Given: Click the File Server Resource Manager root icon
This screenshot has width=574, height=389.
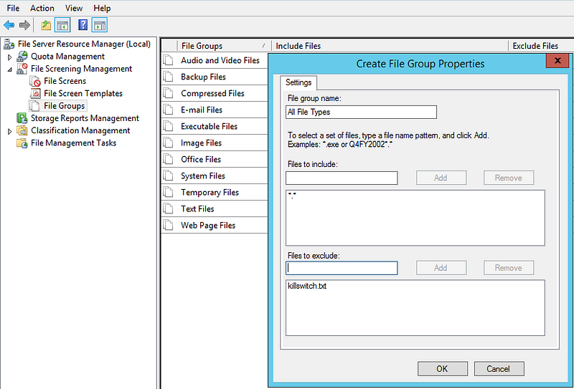Looking at the screenshot, I should tap(9, 44).
